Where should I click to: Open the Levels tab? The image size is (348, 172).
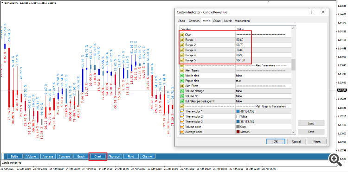(228, 21)
